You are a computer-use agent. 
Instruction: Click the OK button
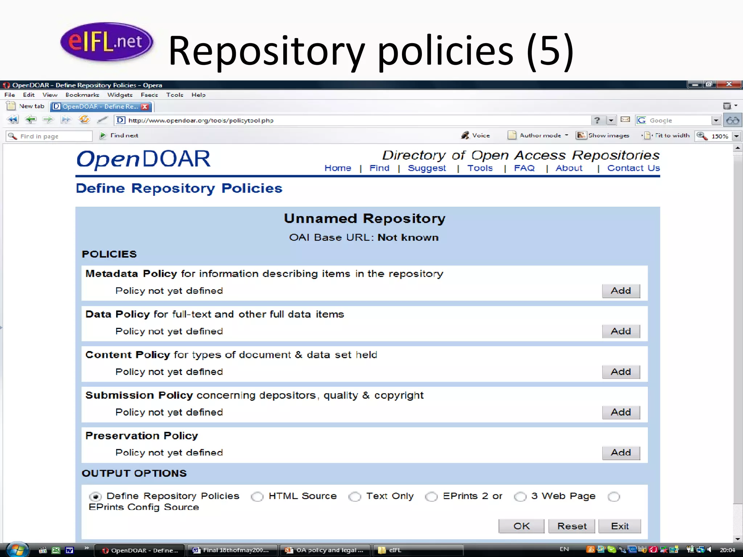click(x=521, y=526)
